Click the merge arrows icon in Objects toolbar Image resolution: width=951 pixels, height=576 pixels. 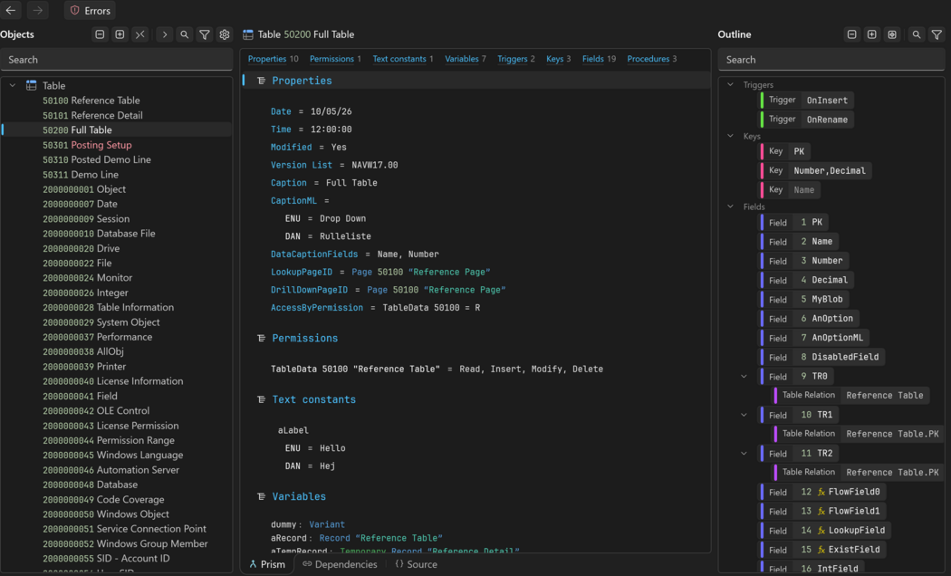(x=140, y=34)
